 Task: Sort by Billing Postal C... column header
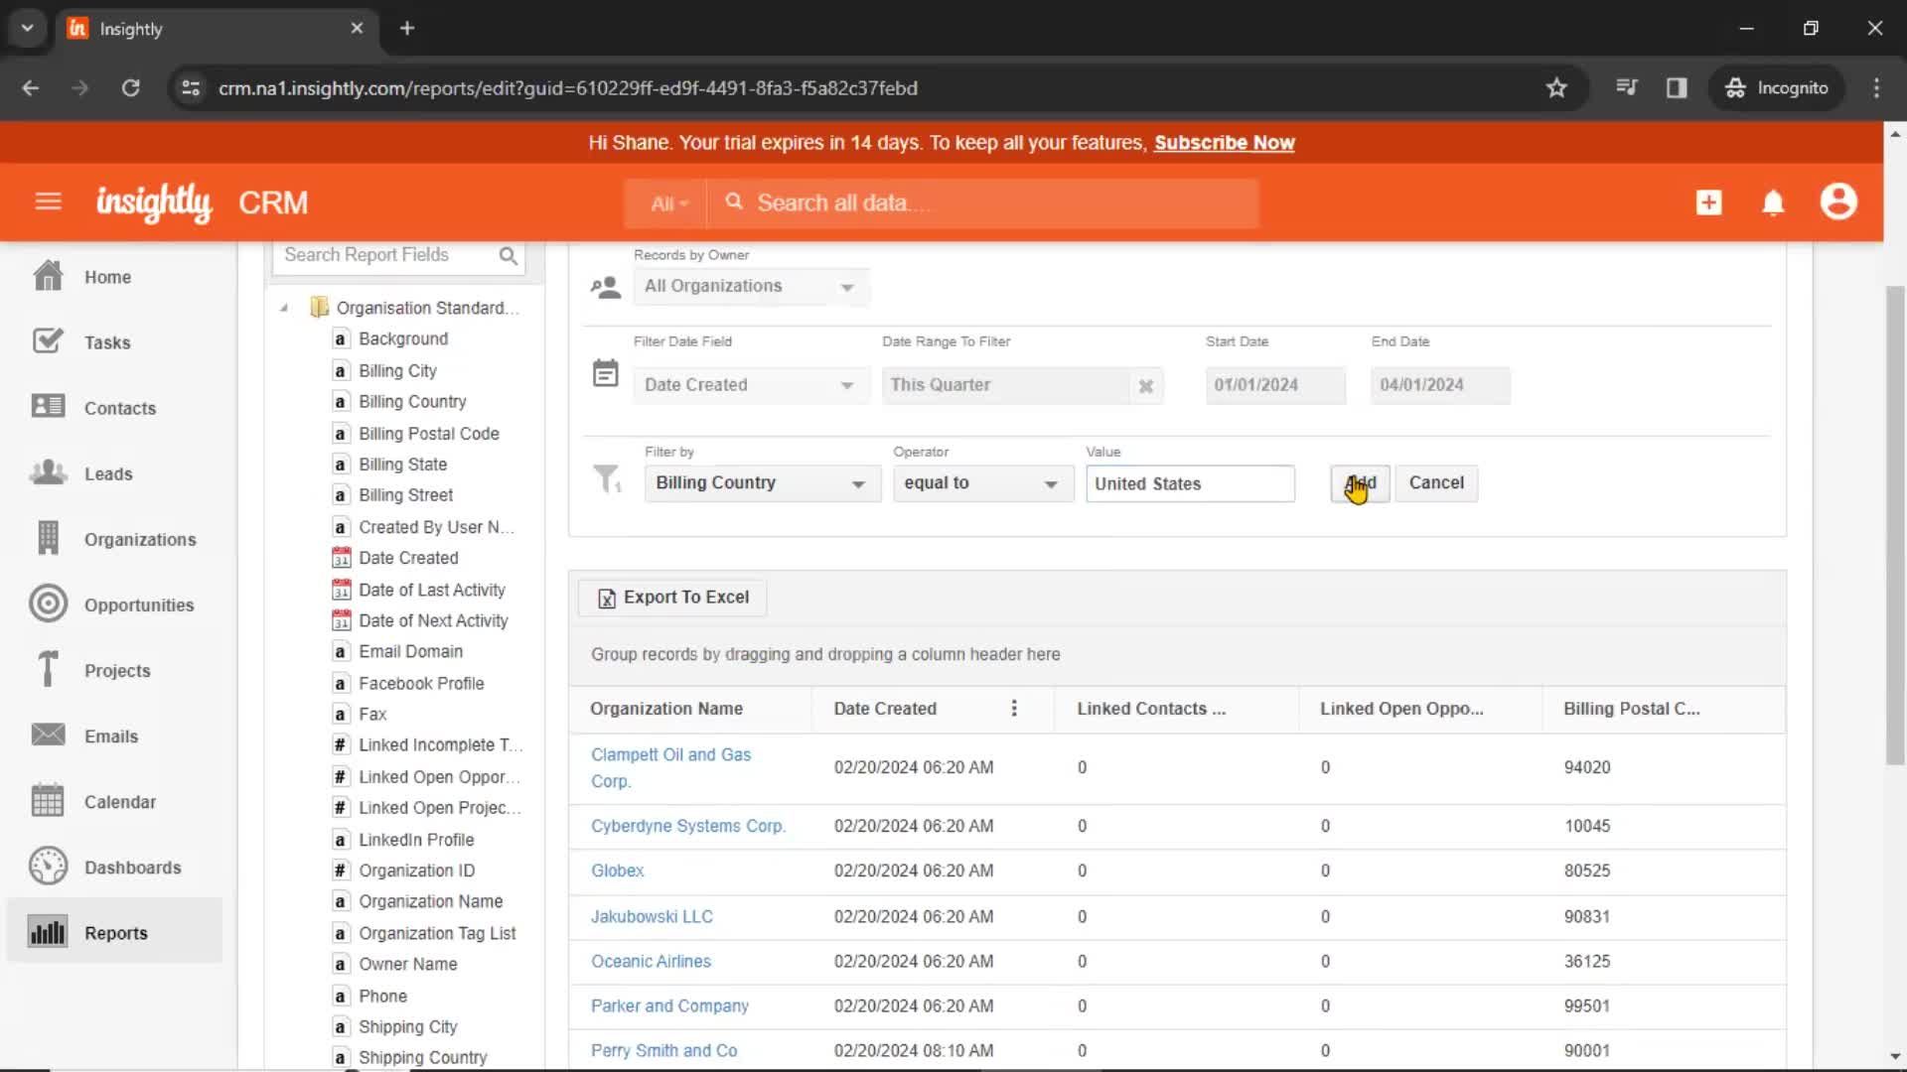point(1631,709)
